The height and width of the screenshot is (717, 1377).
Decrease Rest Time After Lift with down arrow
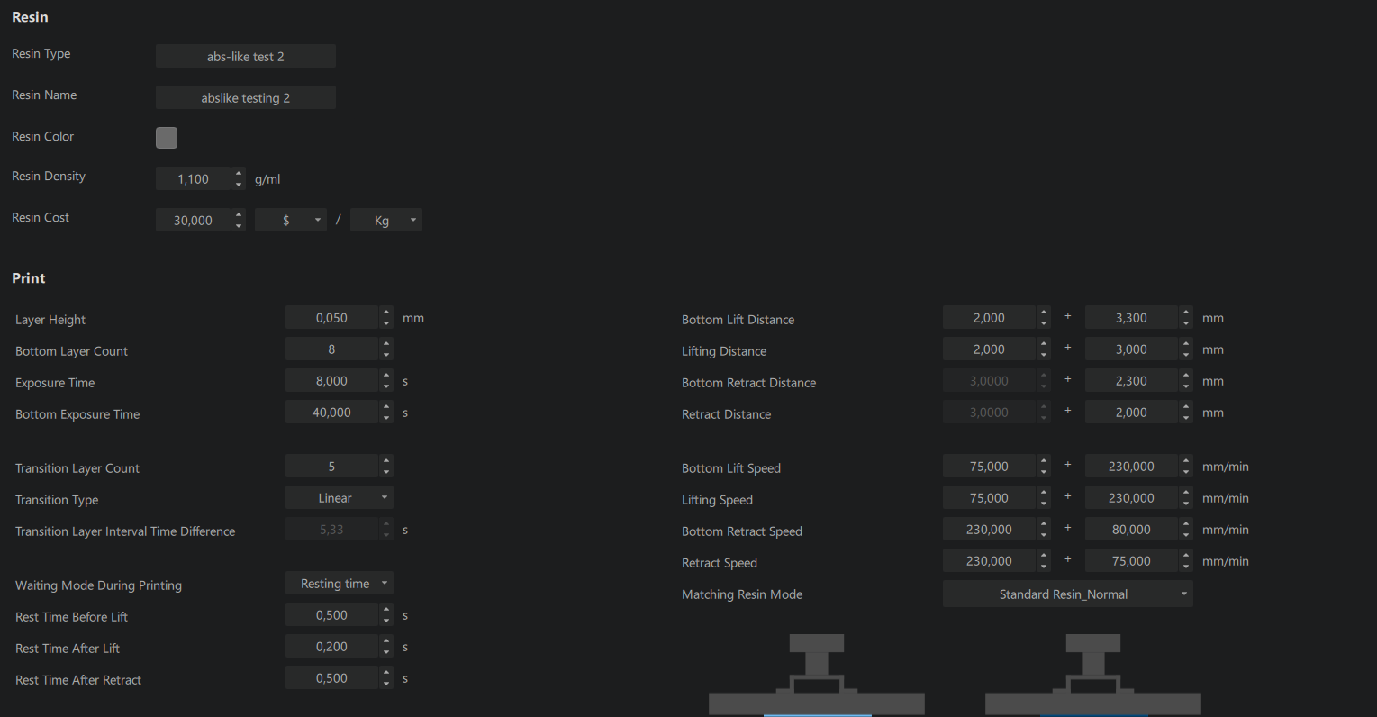pos(386,652)
